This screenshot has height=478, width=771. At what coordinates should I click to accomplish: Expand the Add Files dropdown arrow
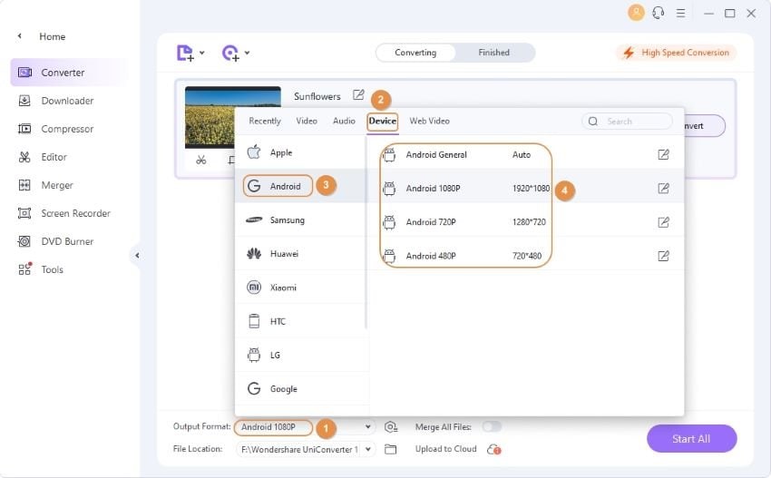coord(201,53)
